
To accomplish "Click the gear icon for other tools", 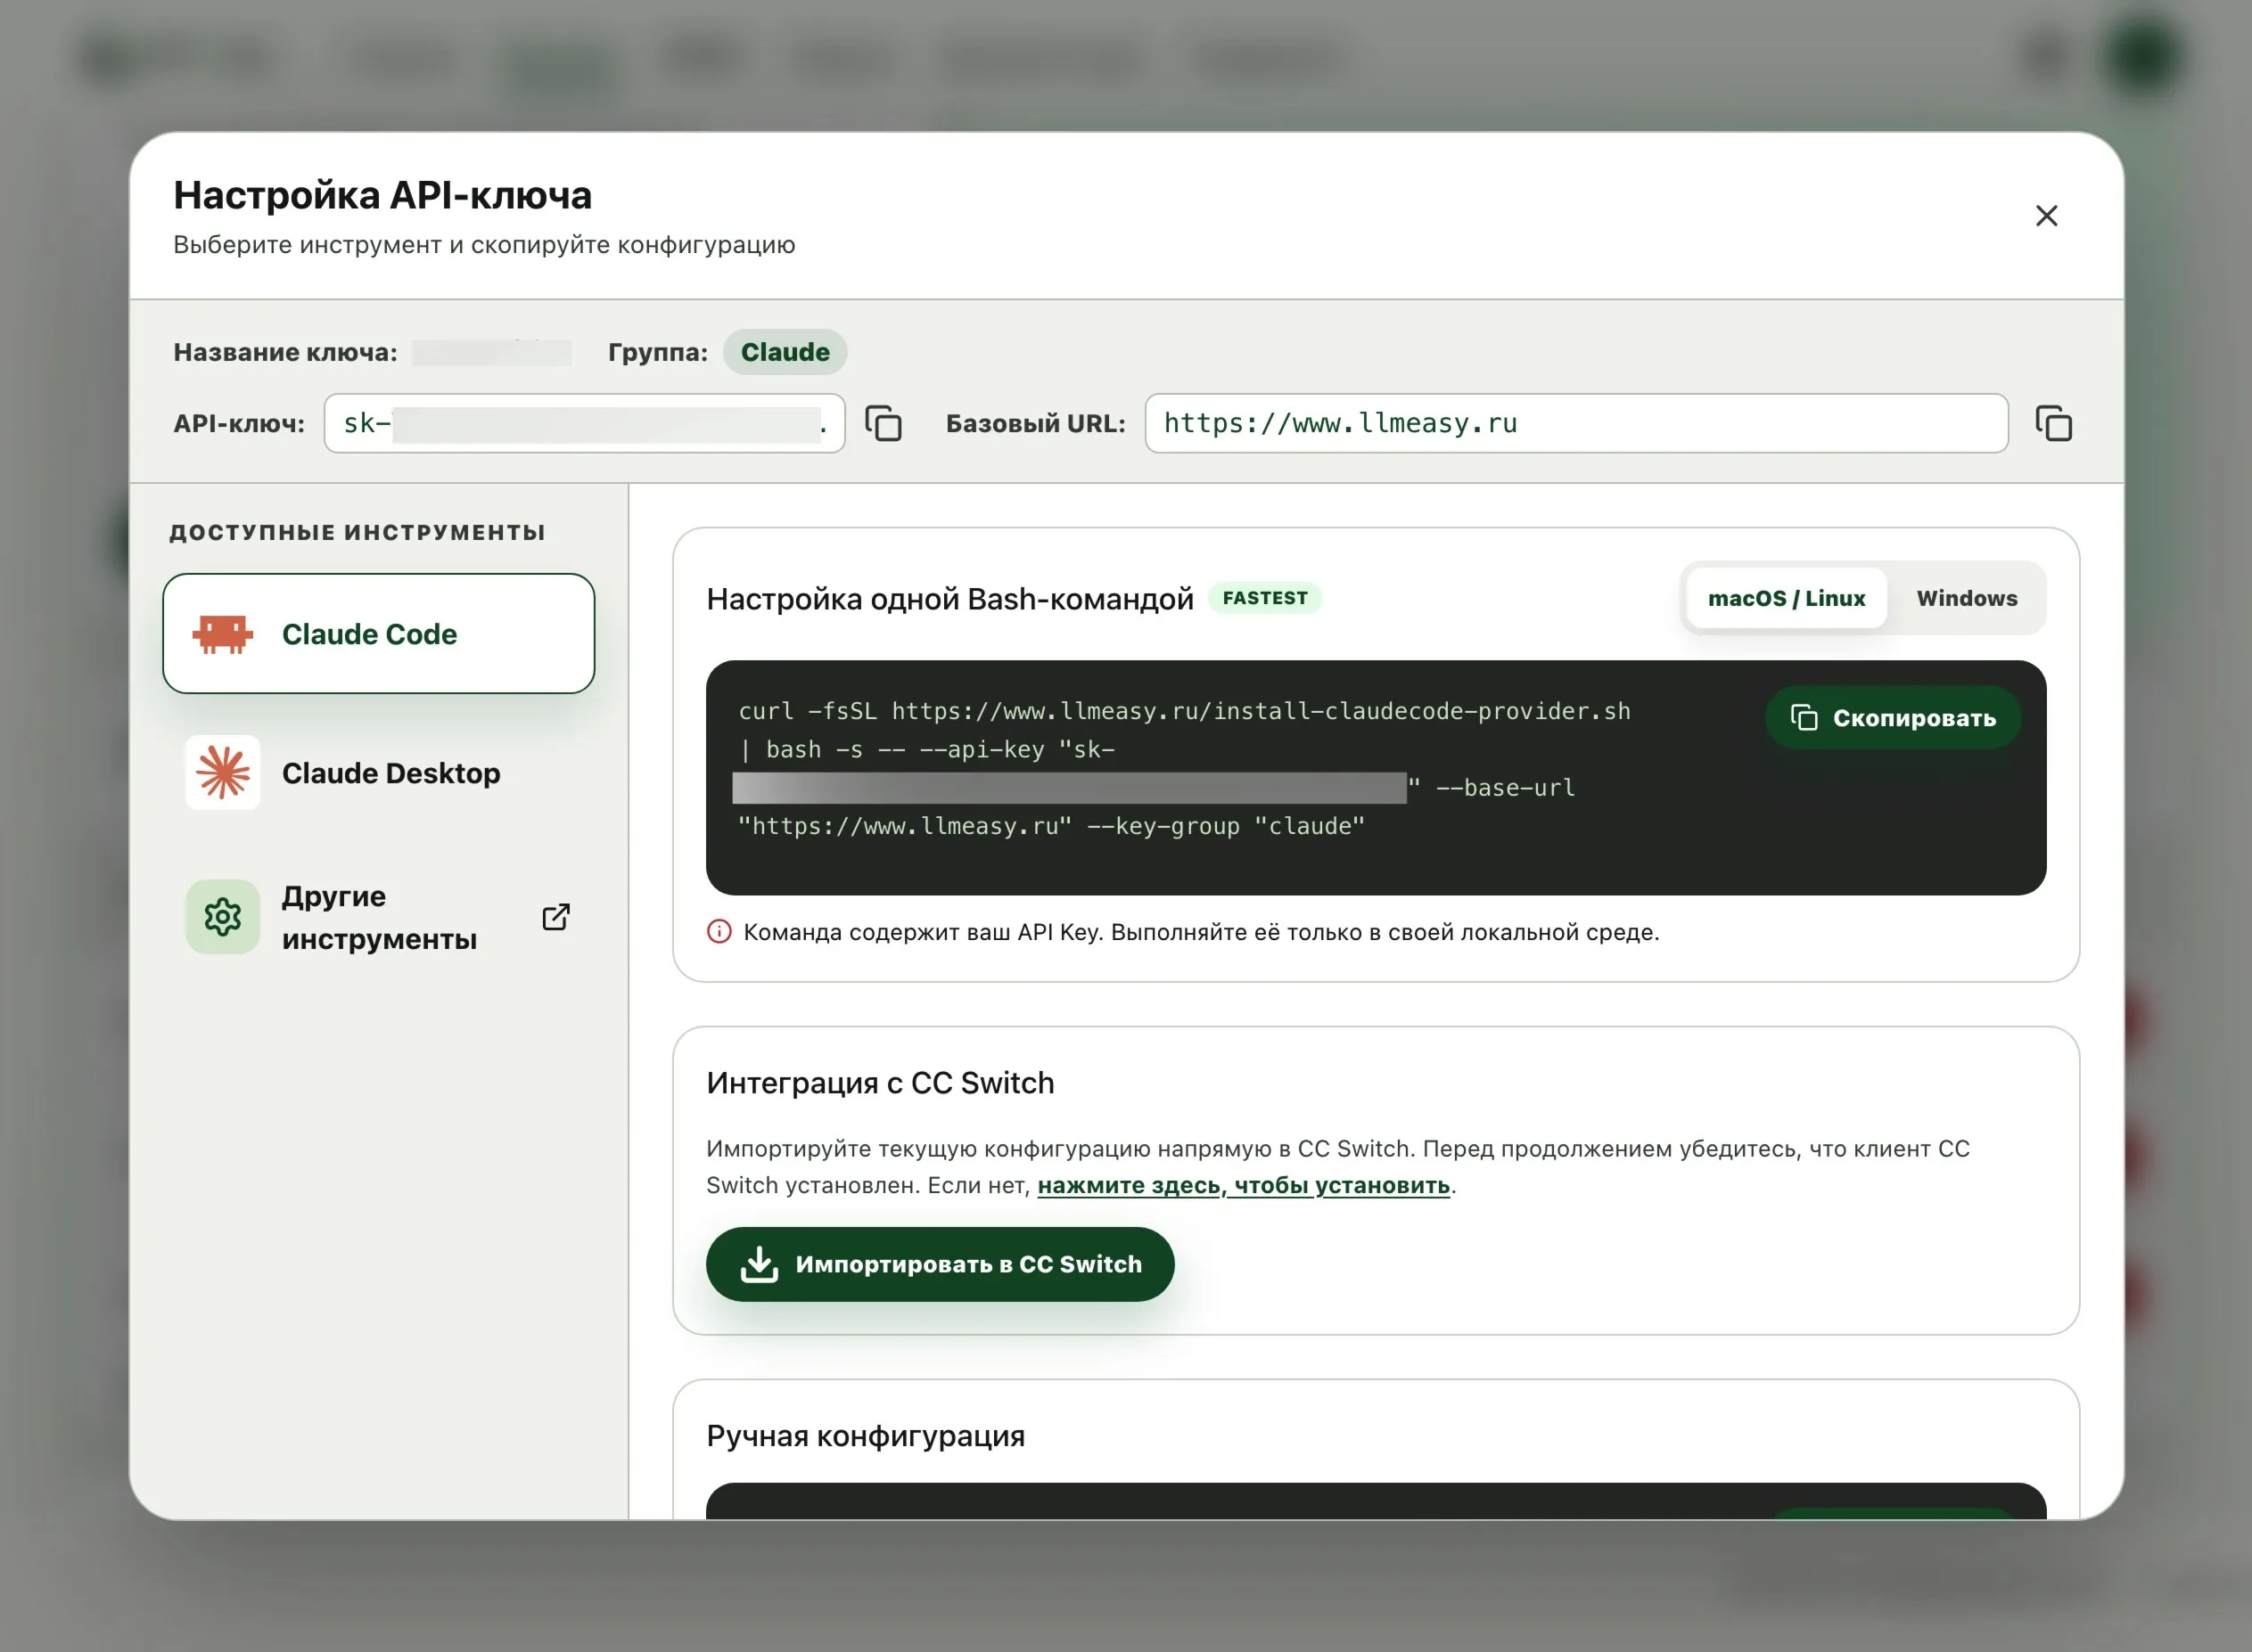I will pyautogui.click(x=222, y=917).
